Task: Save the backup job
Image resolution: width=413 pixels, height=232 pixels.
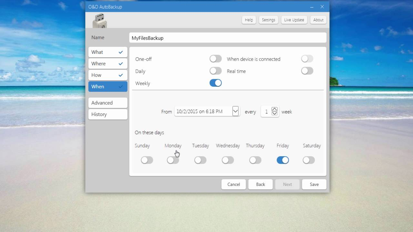Action: [314, 184]
